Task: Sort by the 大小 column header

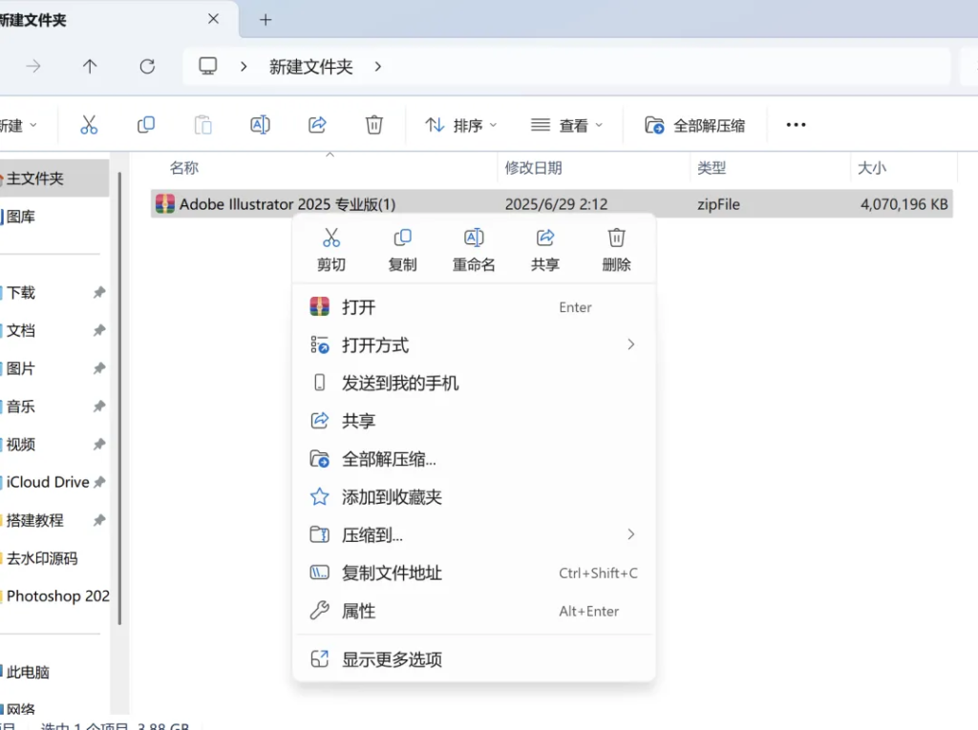Action: pyautogui.click(x=872, y=168)
